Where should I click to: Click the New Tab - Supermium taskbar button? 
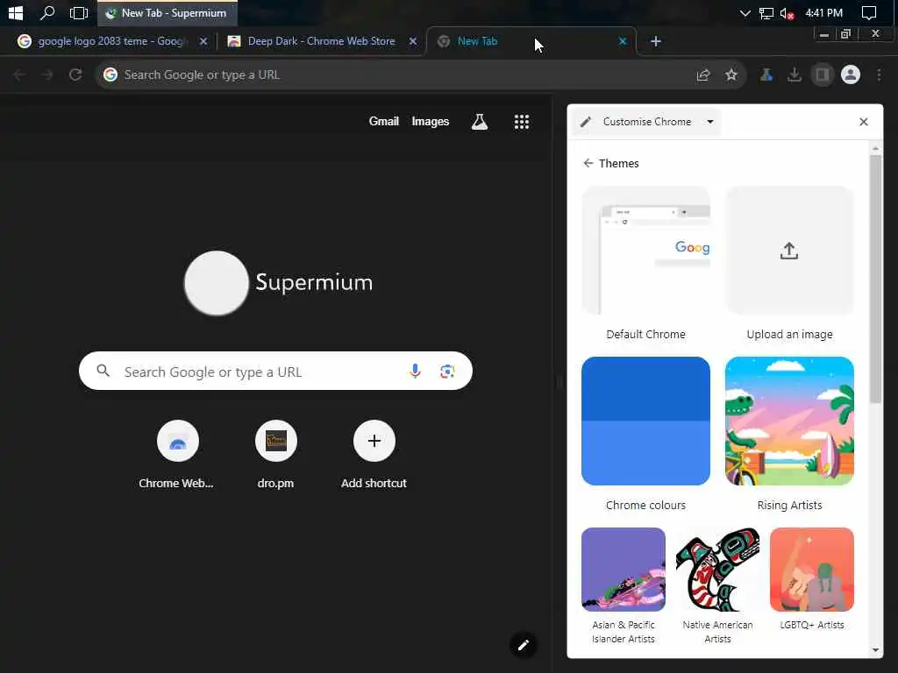coord(167,12)
